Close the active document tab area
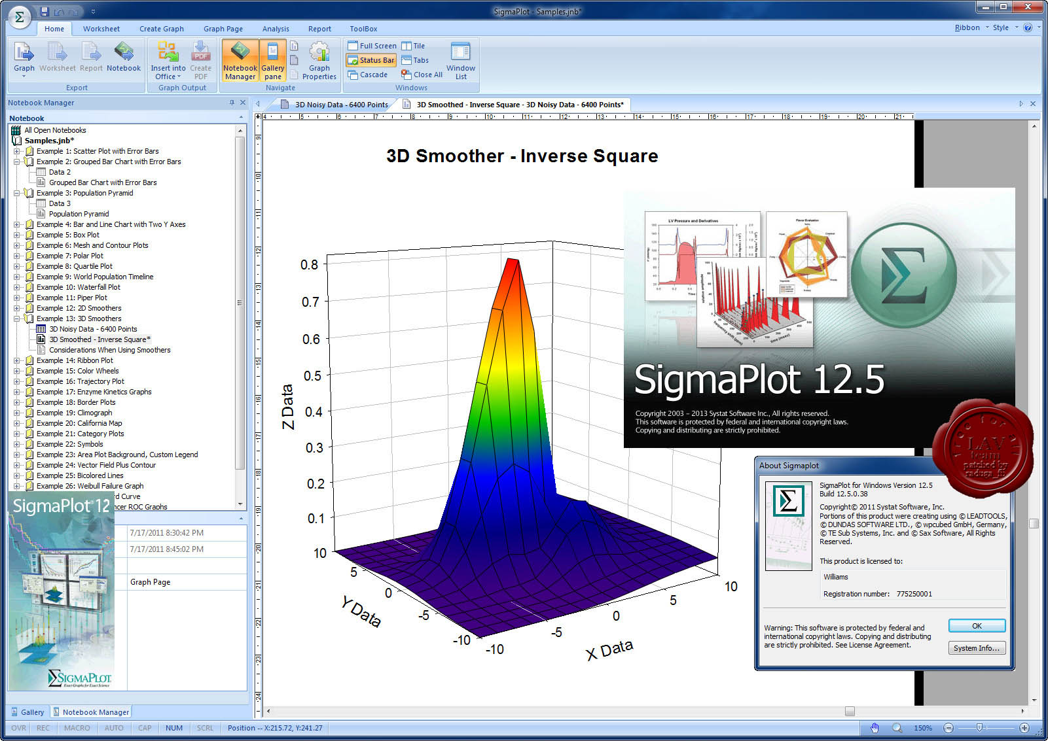This screenshot has height=741, width=1048. tap(1033, 104)
